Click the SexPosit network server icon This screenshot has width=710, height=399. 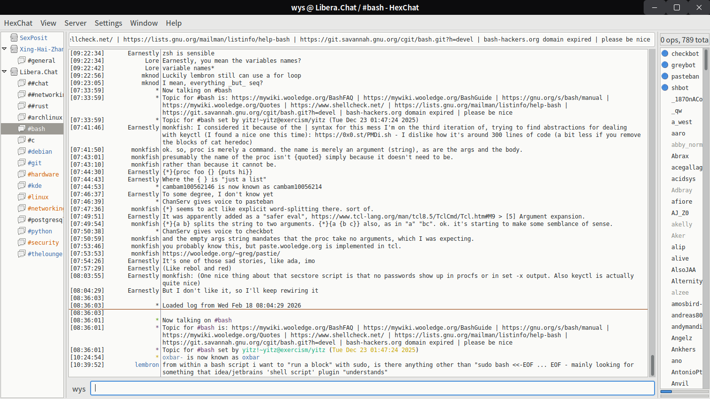coord(13,38)
